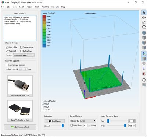Click the green 3380 speed legend swatch
Viewport: 147px width, 137px height.
coord(44,34)
